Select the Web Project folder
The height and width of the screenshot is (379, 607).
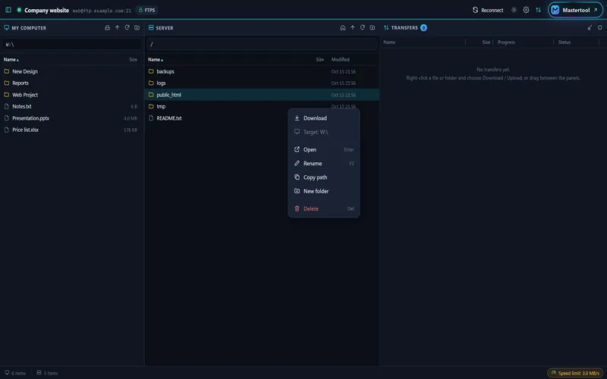click(x=72, y=95)
